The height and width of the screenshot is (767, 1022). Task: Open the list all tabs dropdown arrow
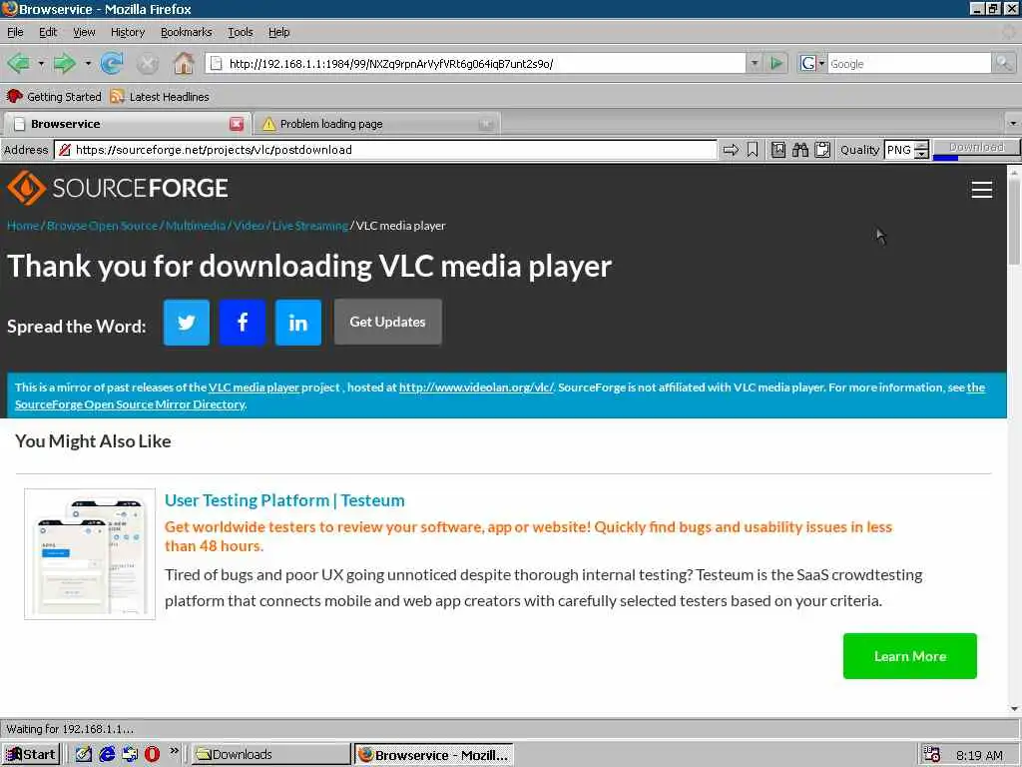click(1013, 123)
